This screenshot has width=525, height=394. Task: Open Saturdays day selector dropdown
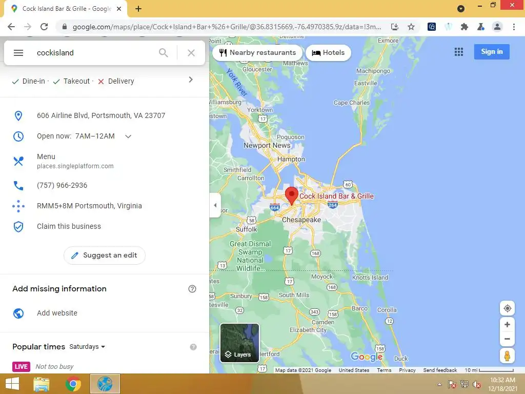[x=87, y=347]
